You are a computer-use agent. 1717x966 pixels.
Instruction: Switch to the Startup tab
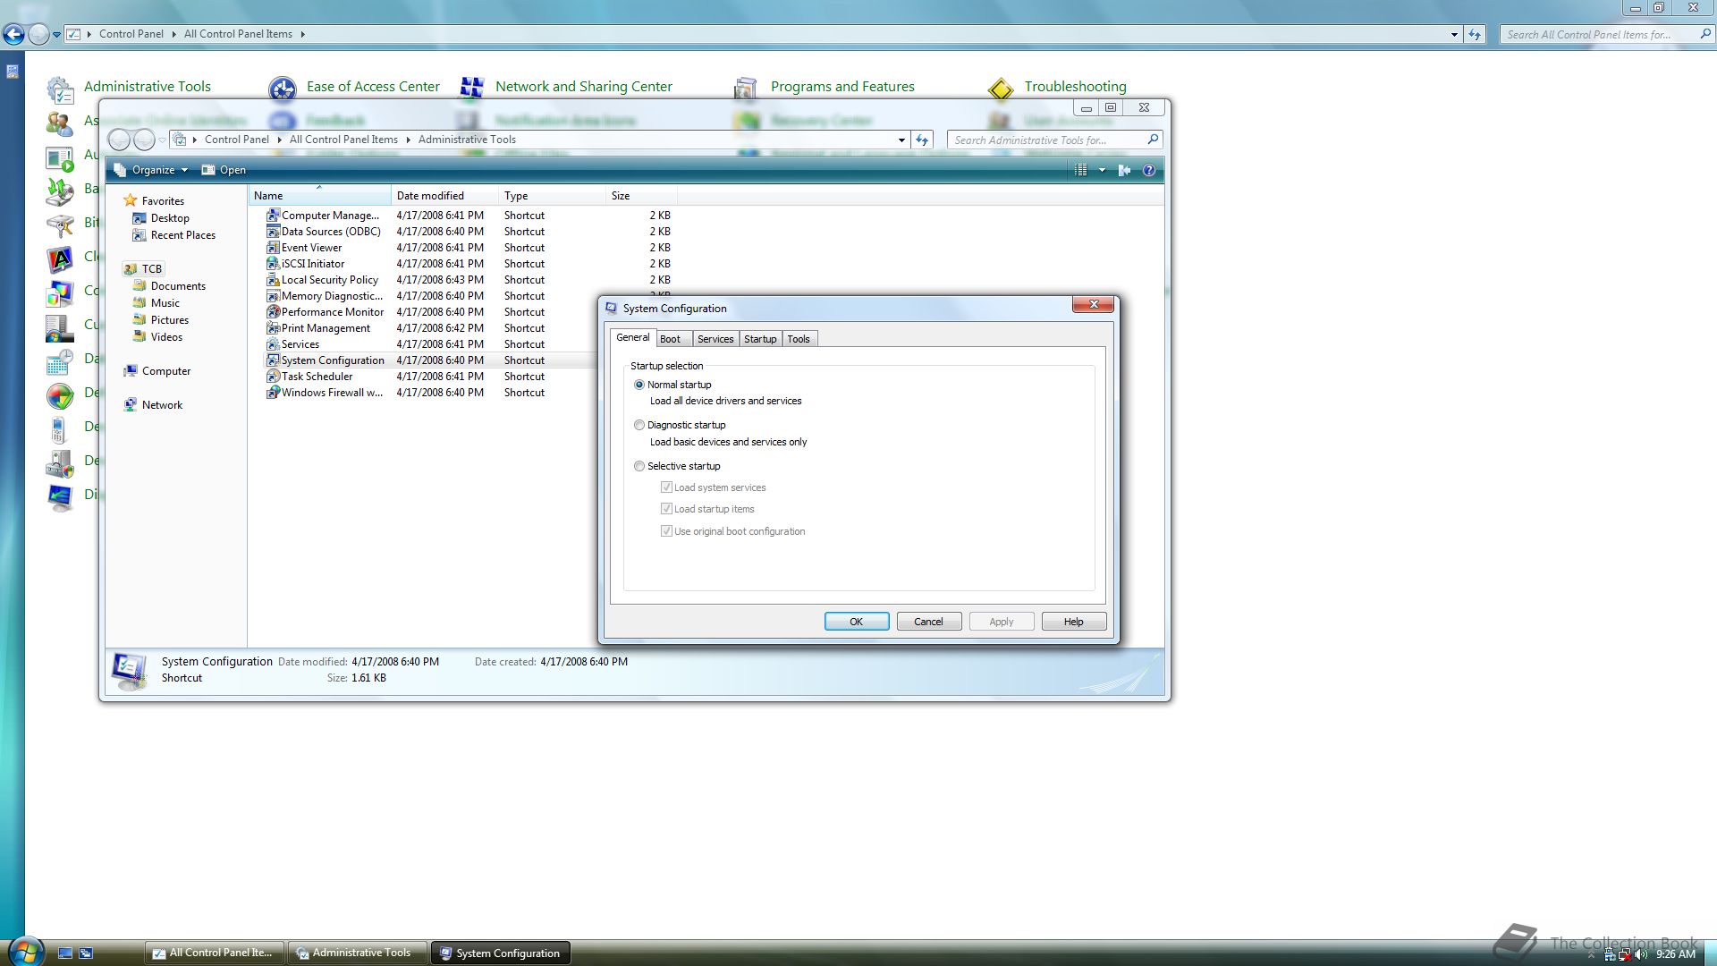760,339
